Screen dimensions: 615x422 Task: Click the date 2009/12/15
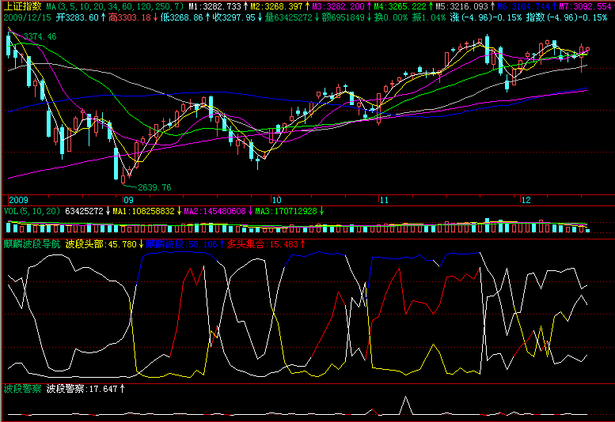(28, 17)
